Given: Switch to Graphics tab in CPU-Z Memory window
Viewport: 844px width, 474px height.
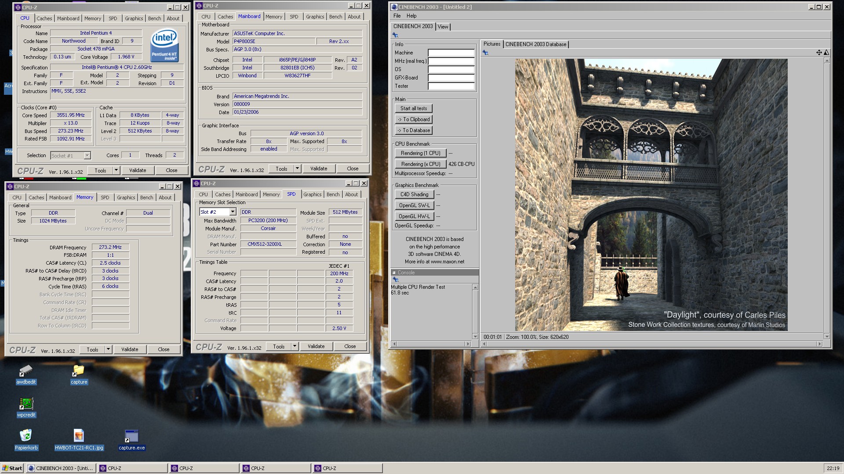Looking at the screenshot, I should pos(126,197).
